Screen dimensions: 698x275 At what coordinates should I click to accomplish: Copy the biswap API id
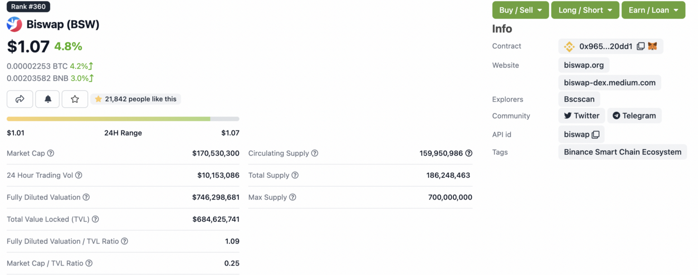(x=596, y=134)
